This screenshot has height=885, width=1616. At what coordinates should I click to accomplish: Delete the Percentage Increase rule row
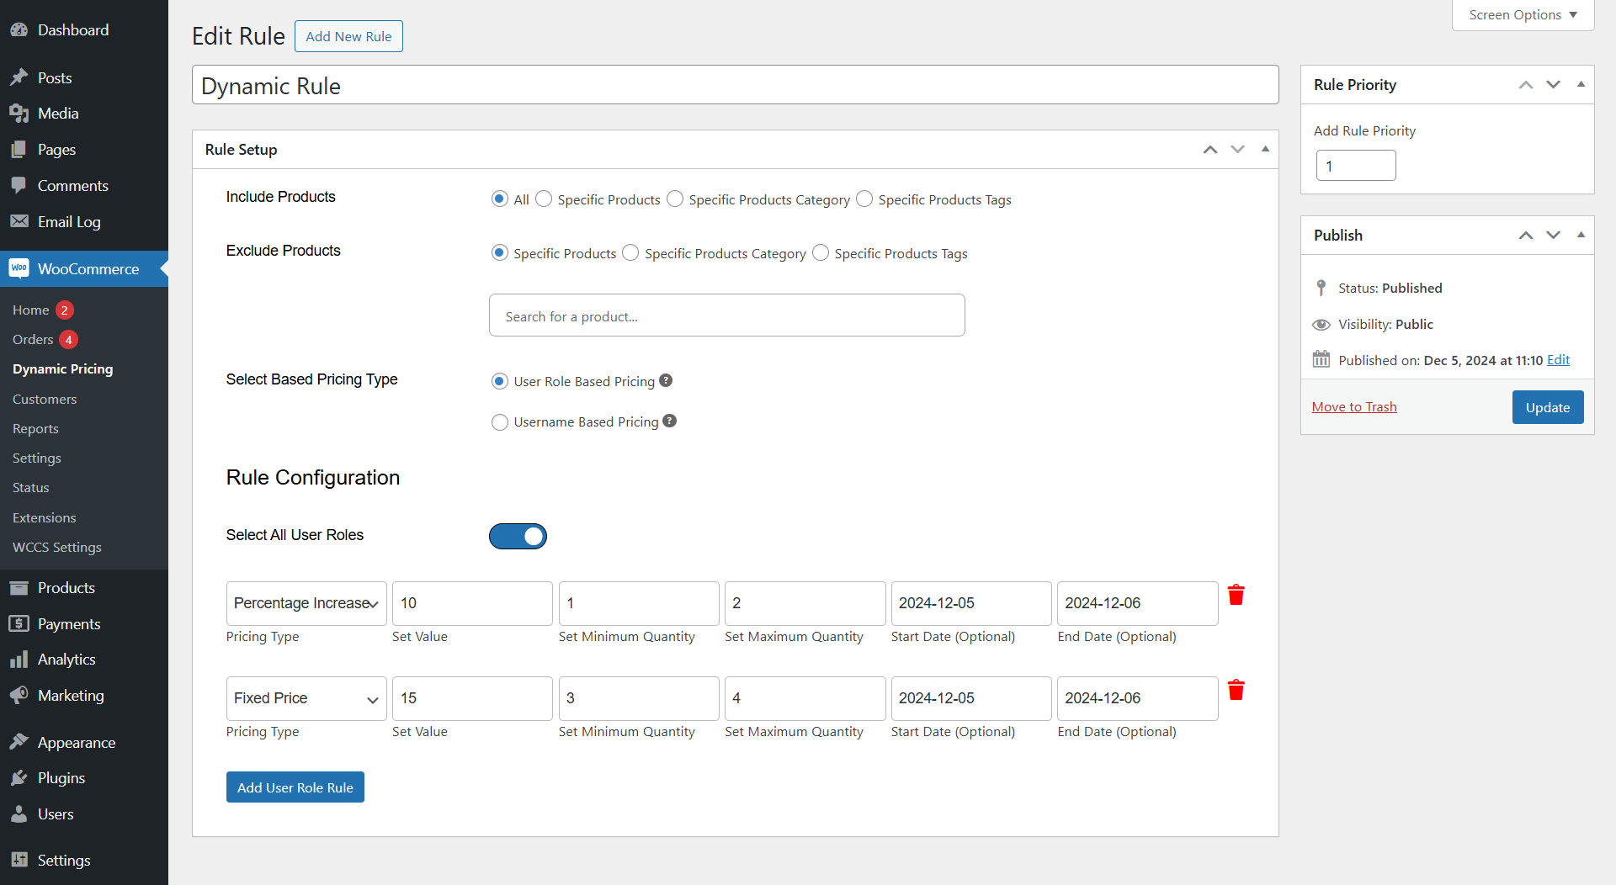[1236, 596]
